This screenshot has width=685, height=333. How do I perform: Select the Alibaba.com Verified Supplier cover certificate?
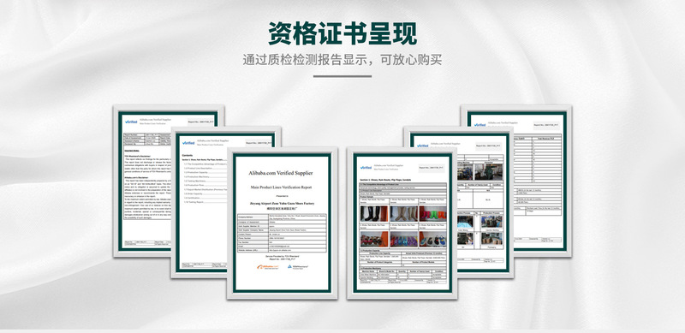[x=283, y=223]
